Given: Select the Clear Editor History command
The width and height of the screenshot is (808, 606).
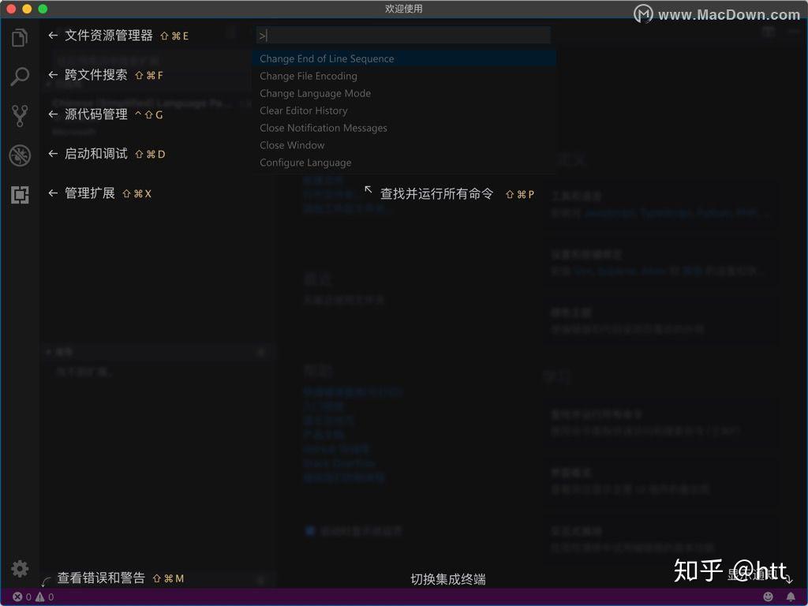Looking at the screenshot, I should pyautogui.click(x=405, y=110).
